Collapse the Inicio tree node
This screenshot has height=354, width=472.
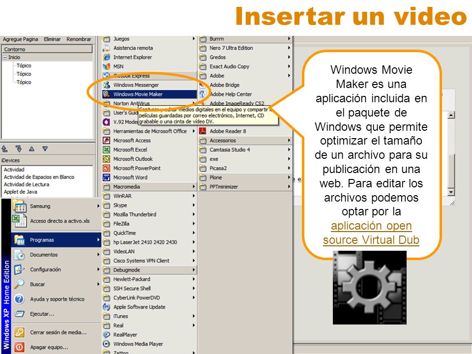click(5, 57)
